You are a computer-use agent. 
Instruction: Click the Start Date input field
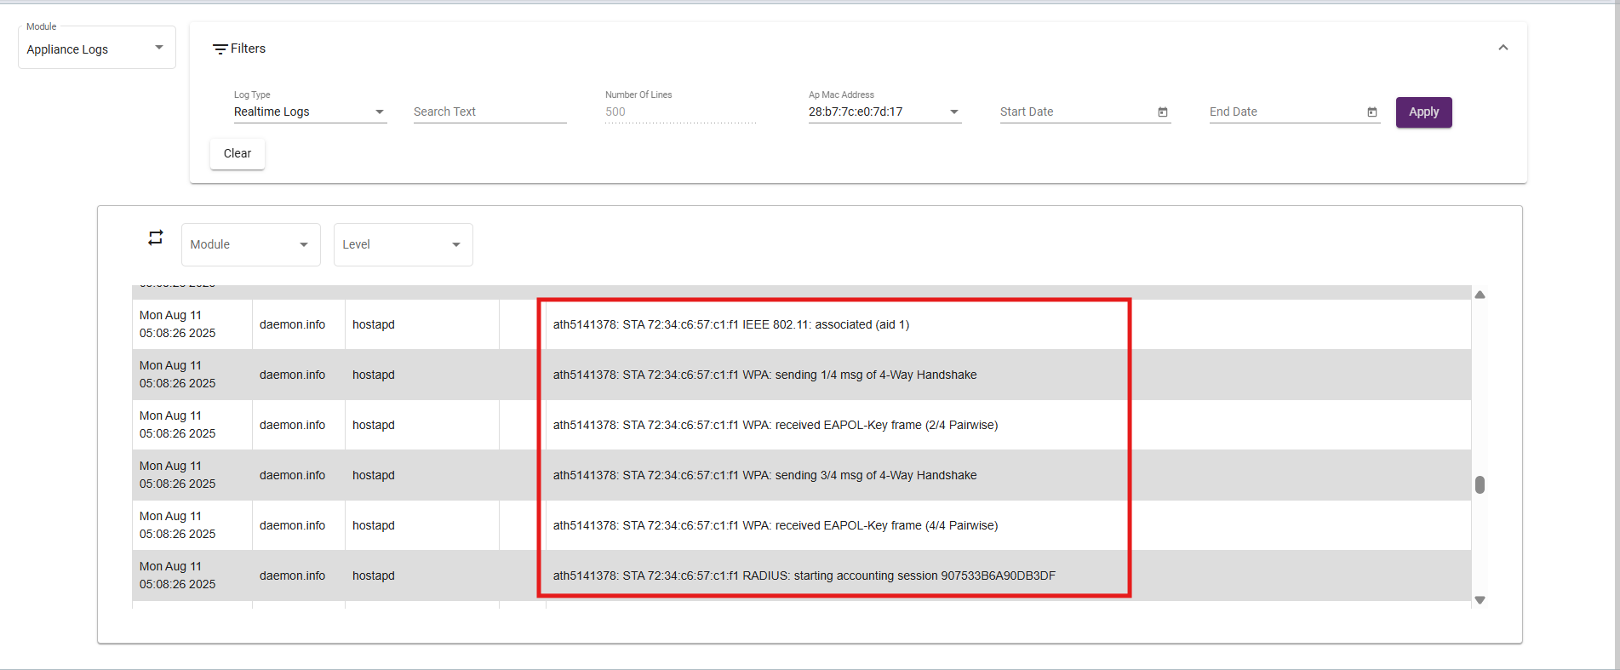pyautogui.click(x=1077, y=112)
